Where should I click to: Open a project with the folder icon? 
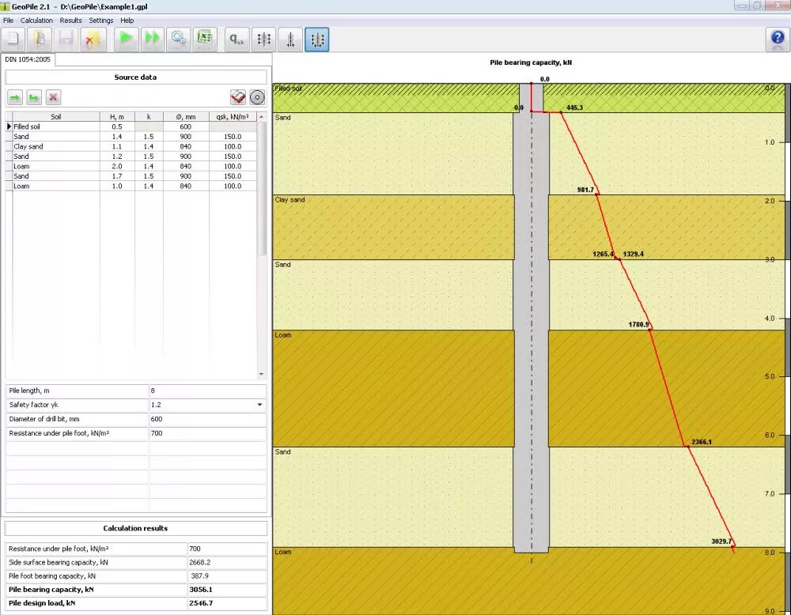coord(40,40)
